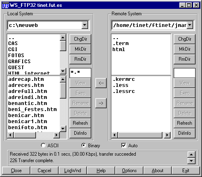Click local RmDir button
This screenshot has height=177, width=202.
click(x=80, y=59)
